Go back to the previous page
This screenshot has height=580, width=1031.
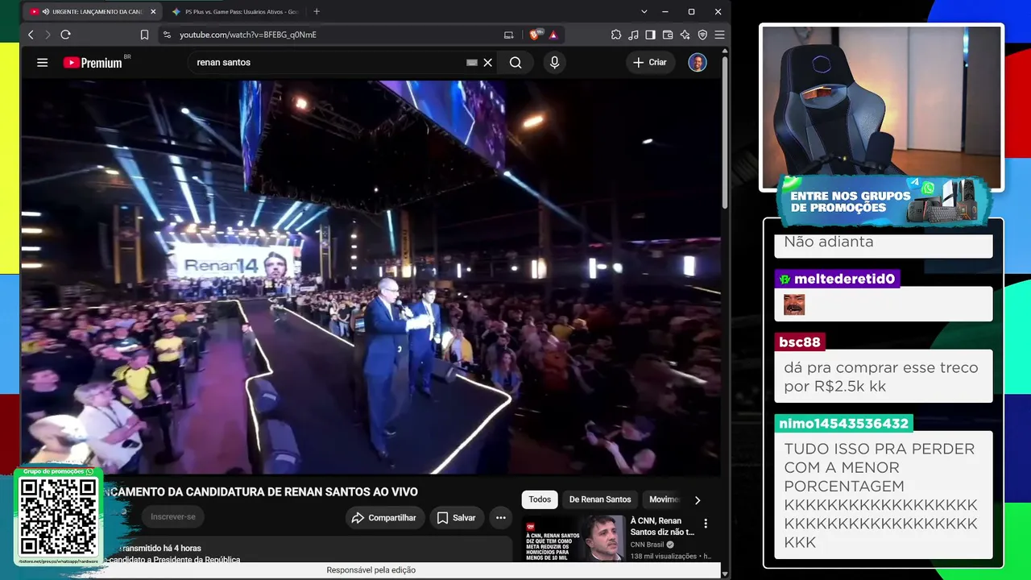pos(31,35)
